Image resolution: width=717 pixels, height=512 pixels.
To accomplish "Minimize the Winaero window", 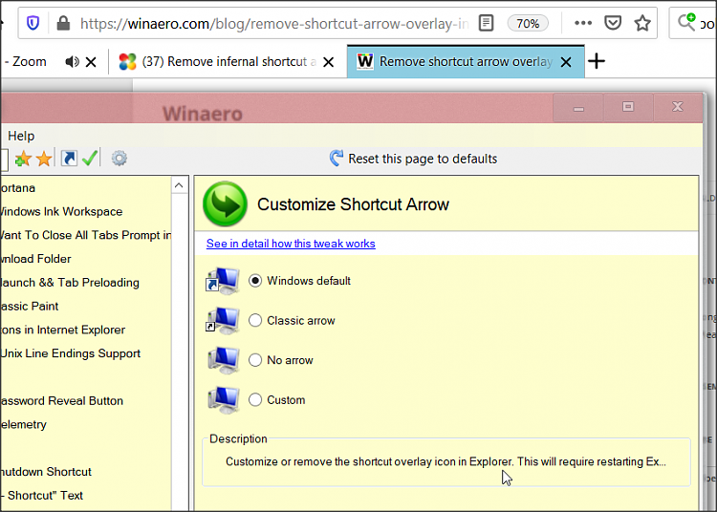I will pos(578,108).
